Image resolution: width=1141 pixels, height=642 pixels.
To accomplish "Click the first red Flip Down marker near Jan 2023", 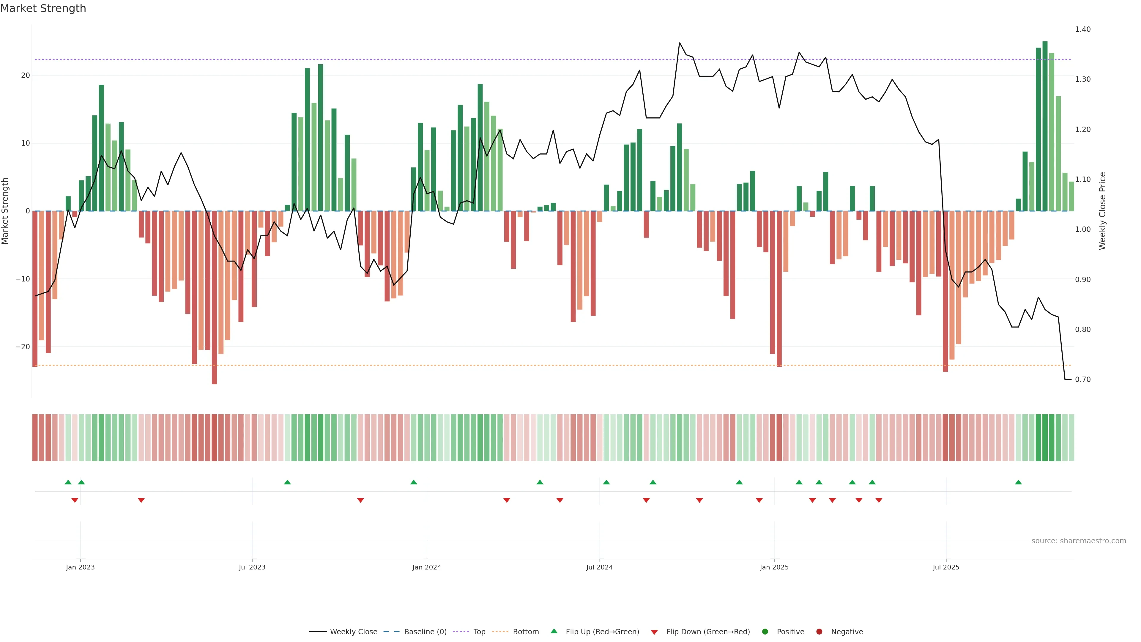I will point(75,500).
